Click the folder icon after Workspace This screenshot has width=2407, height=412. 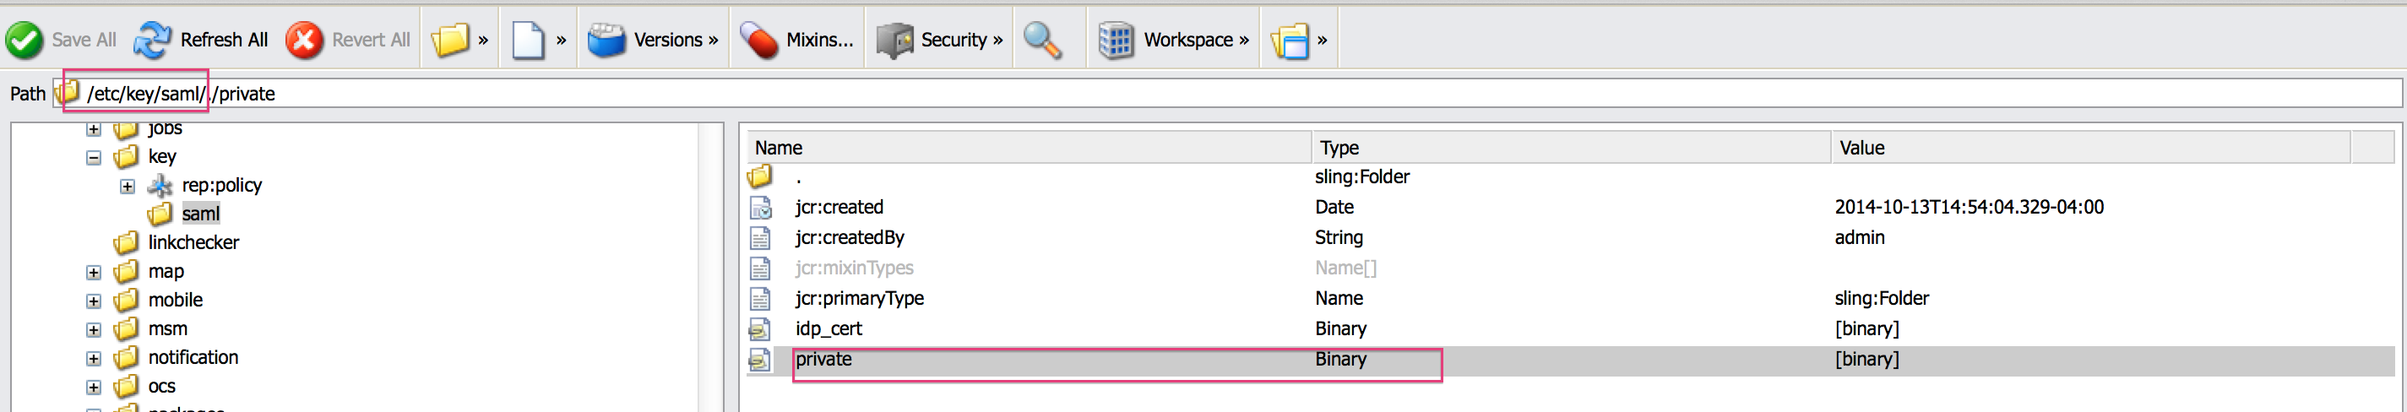(x=1290, y=41)
